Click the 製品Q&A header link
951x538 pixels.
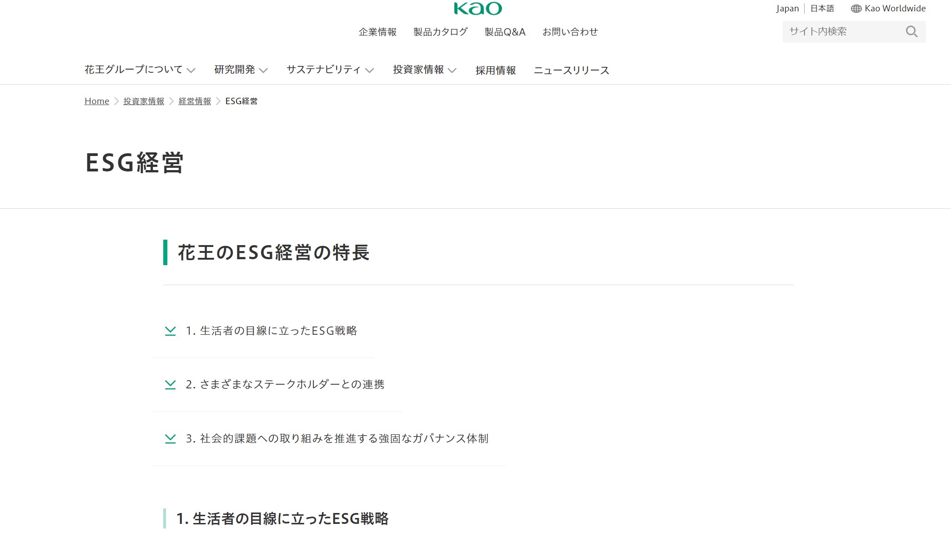(505, 32)
